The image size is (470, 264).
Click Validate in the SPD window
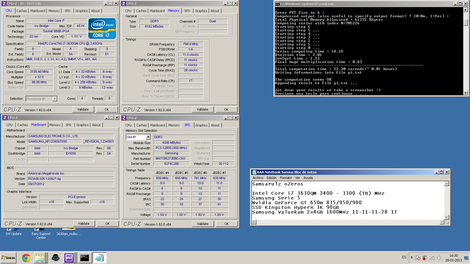(x=203, y=224)
